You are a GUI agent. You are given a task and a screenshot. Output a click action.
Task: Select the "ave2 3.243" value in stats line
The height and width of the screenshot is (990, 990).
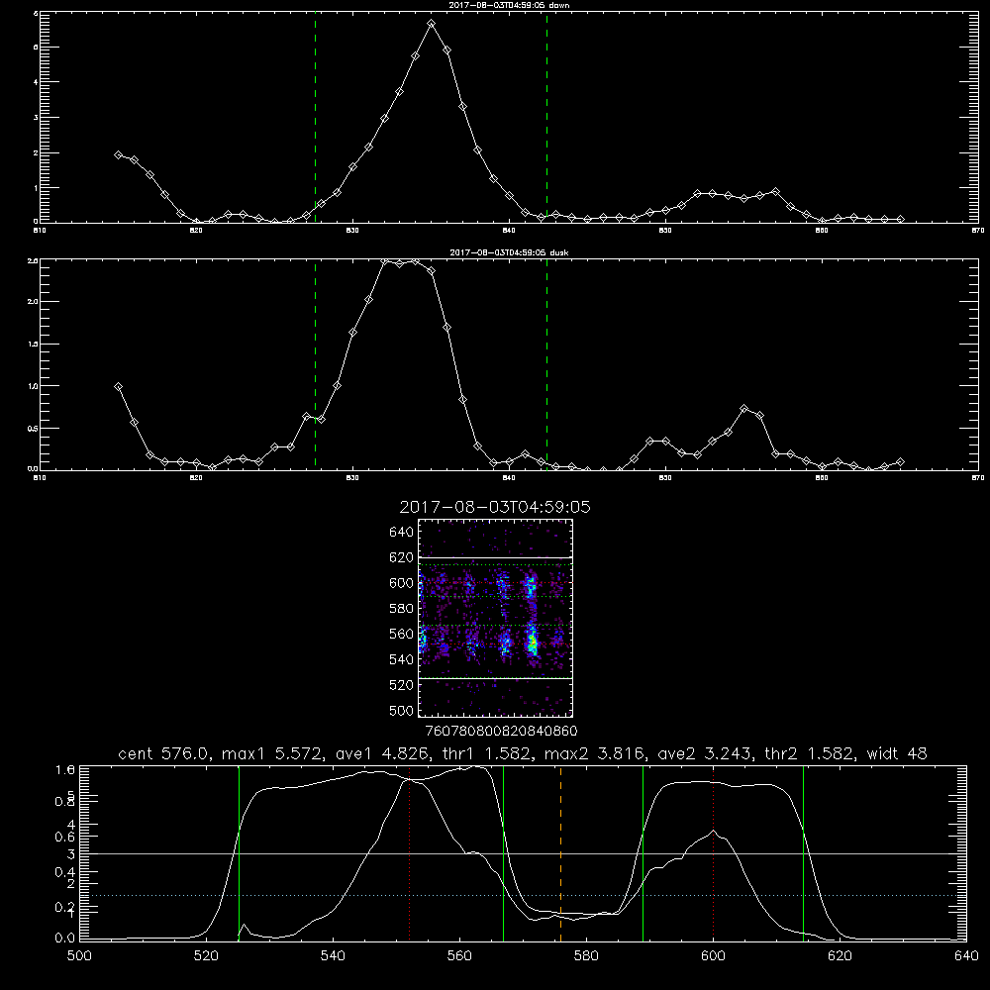705,753
